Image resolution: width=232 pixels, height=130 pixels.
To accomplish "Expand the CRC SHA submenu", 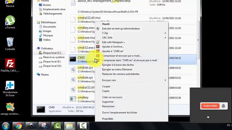I will [x=131, y=38].
